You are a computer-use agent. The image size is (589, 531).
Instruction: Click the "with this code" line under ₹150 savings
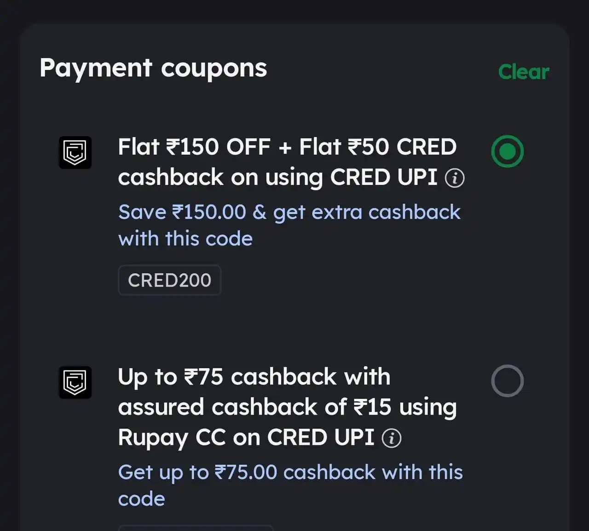click(x=185, y=239)
